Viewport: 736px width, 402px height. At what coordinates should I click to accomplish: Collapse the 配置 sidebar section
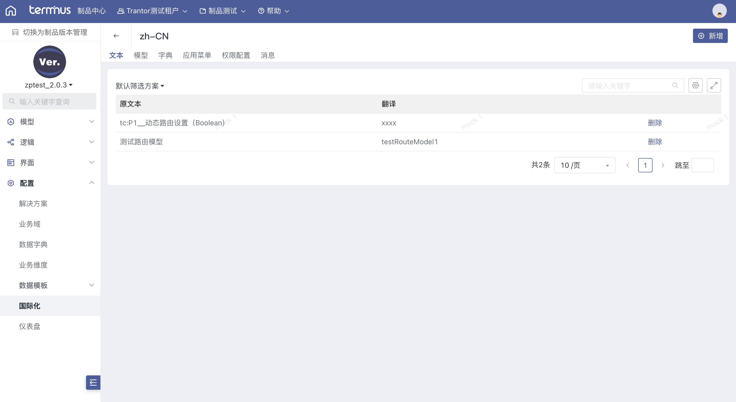click(92, 183)
